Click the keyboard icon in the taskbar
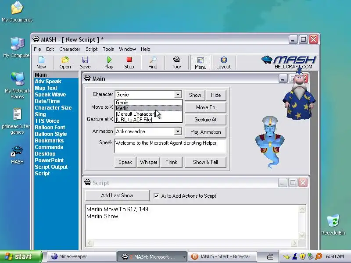Image resolution: width=351 pixels, height=263 pixels. 270,256
